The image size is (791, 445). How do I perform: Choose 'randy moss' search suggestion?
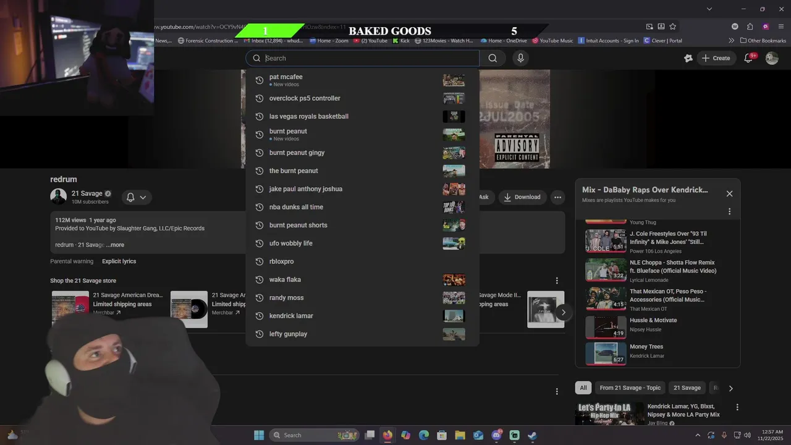(362, 298)
